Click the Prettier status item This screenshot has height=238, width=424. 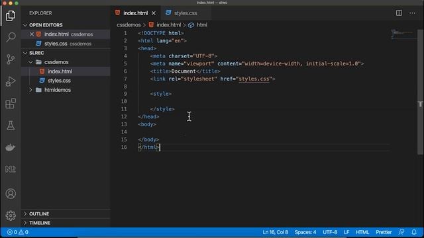coord(384,232)
